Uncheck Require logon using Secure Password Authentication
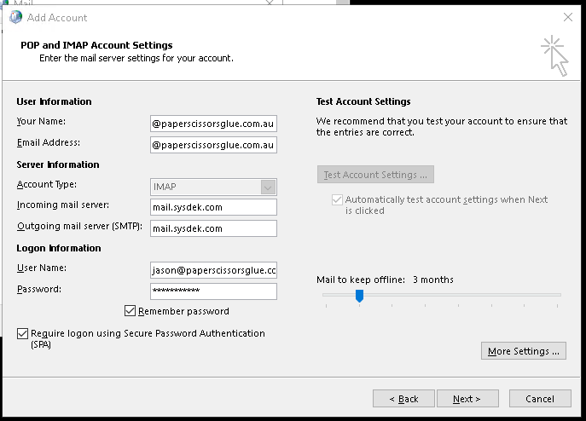Image resolution: width=586 pixels, height=421 pixels. 22,334
